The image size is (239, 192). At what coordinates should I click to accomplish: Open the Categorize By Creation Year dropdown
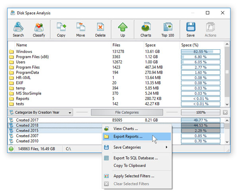pos(40,112)
